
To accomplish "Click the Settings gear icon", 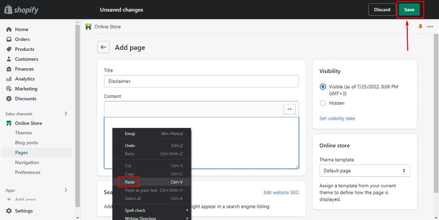I will (9, 211).
